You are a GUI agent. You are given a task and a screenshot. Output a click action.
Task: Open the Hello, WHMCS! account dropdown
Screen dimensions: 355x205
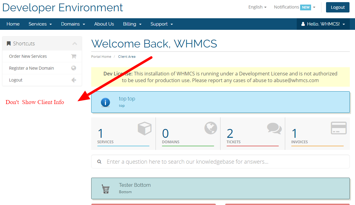coord(323,24)
